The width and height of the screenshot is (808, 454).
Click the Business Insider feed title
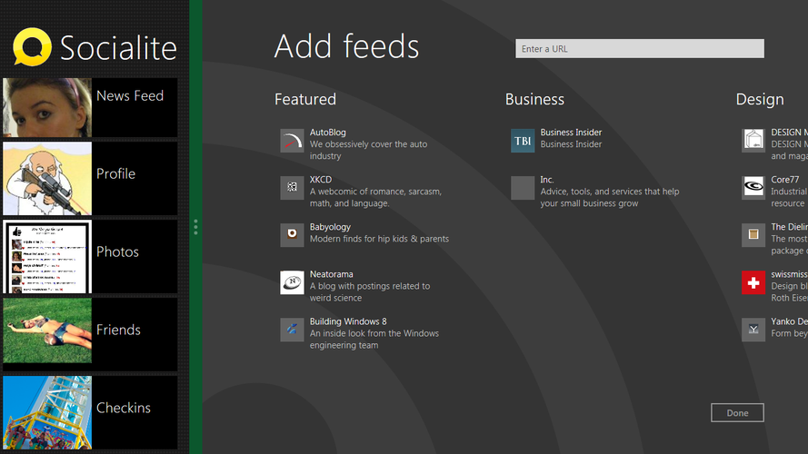pos(571,133)
